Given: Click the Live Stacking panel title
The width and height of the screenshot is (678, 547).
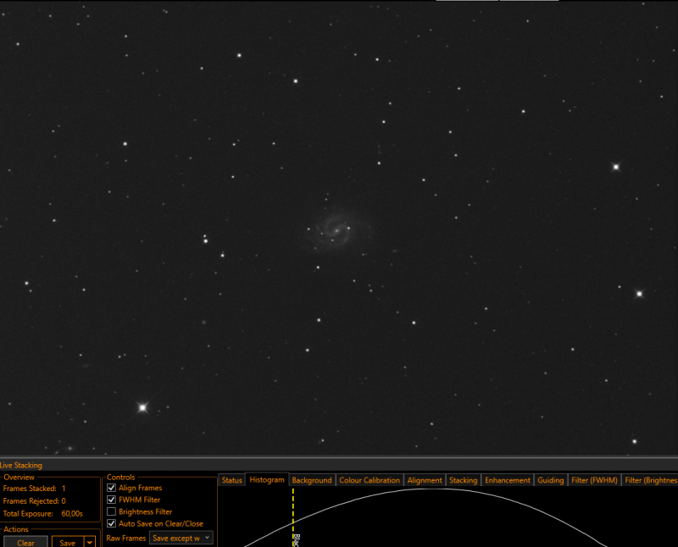Looking at the screenshot, I should 21,466.
